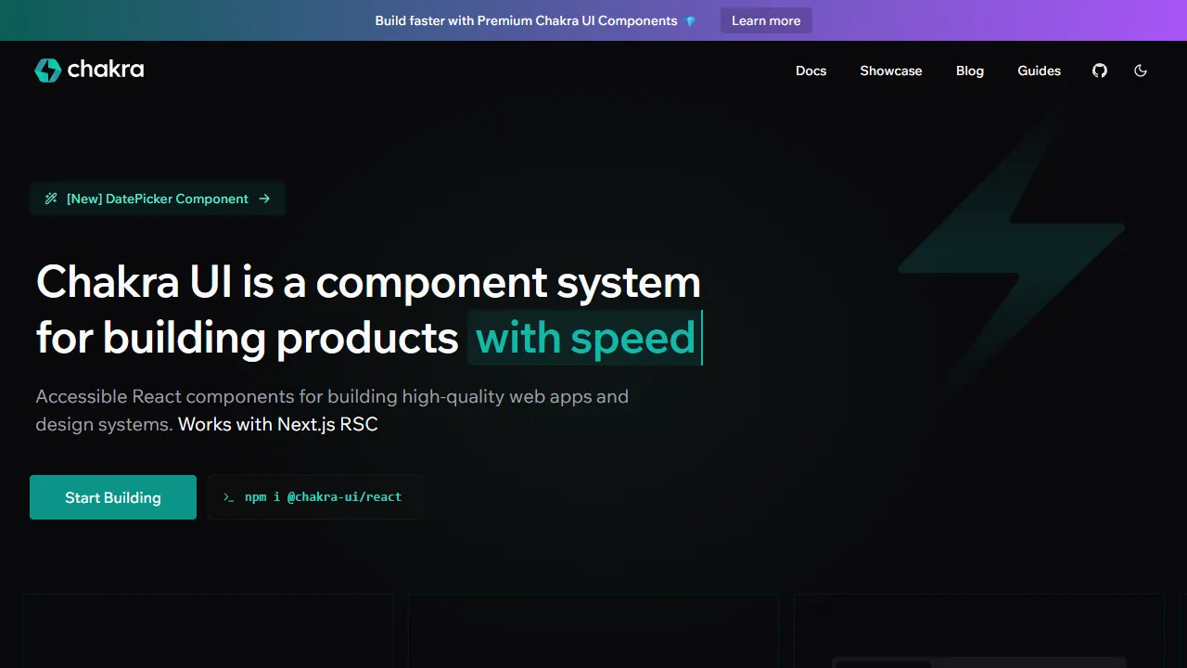Image resolution: width=1187 pixels, height=668 pixels.
Task: Click the magic wand icon in the DatePicker badge
Action: click(51, 199)
